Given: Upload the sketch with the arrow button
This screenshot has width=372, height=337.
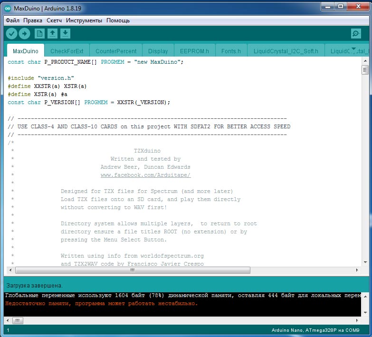Looking at the screenshot, I should click(x=24, y=34).
